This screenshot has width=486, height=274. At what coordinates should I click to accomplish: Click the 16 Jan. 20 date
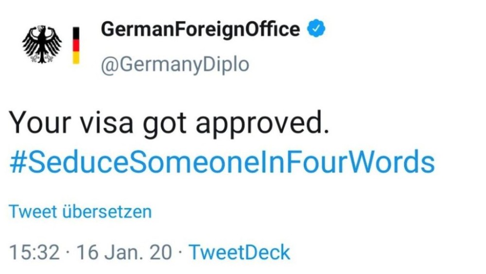[x=123, y=252]
